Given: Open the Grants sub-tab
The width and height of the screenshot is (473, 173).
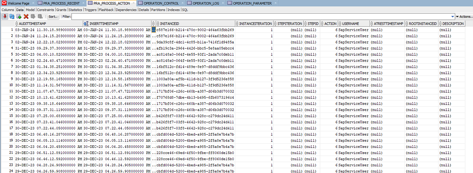Looking at the screenshot, I should 61,10.
